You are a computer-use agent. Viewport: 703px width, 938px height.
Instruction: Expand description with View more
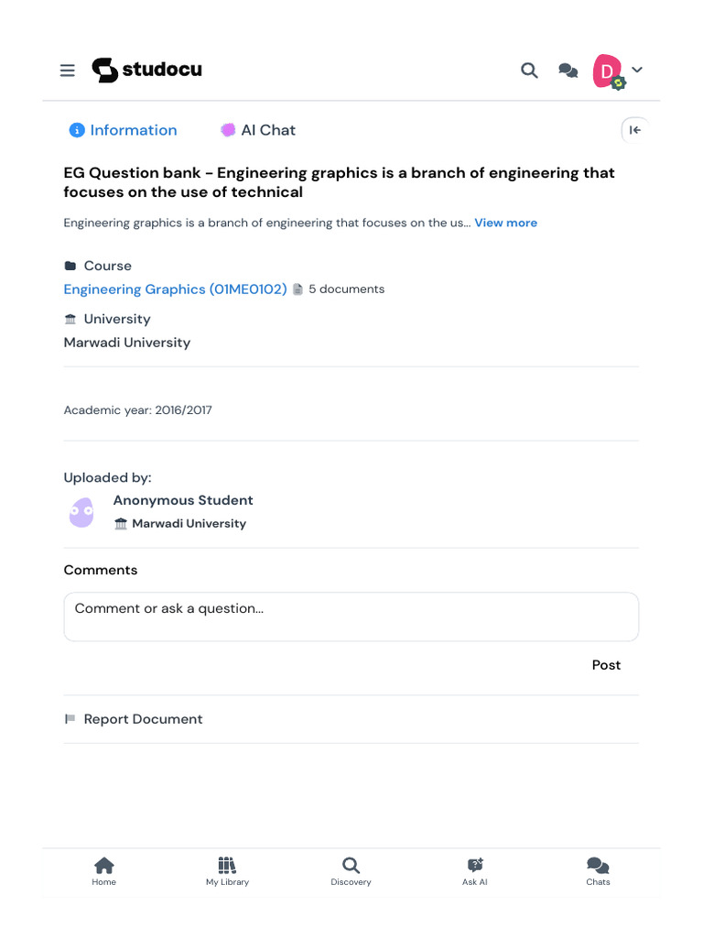click(505, 223)
